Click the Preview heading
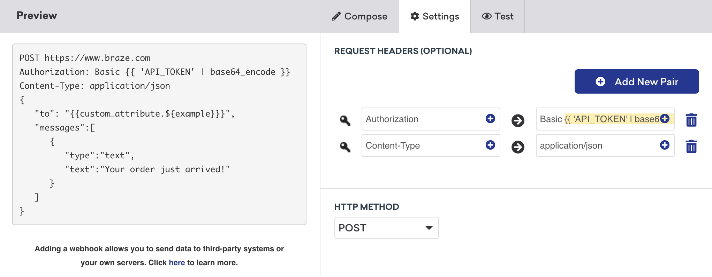Image resolution: width=712 pixels, height=277 pixels. coord(37,15)
